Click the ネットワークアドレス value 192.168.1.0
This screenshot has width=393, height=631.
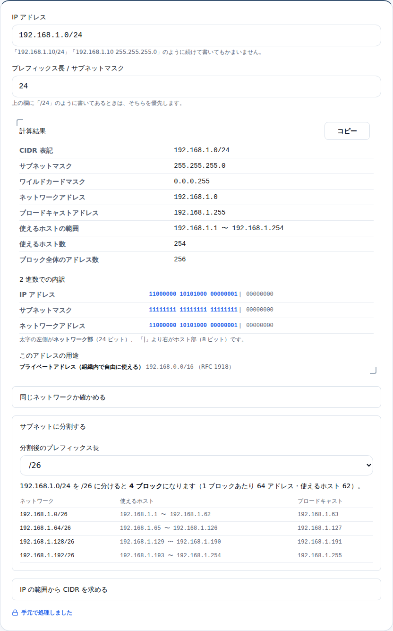point(196,197)
